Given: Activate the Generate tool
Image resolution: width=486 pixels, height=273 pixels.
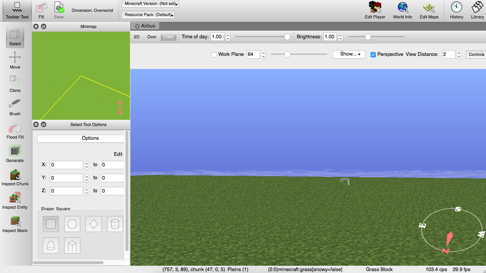Looking at the screenshot, I should (15, 154).
